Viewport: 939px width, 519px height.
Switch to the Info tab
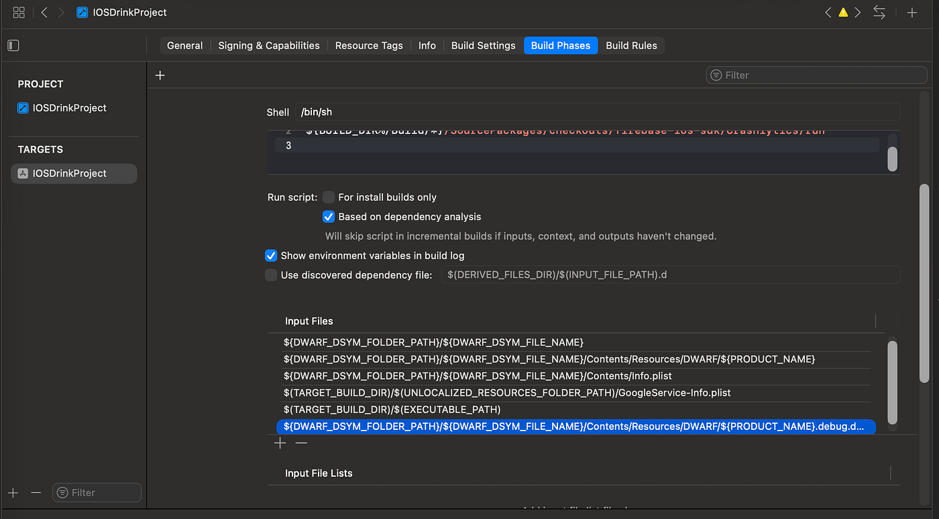(x=427, y=46)
